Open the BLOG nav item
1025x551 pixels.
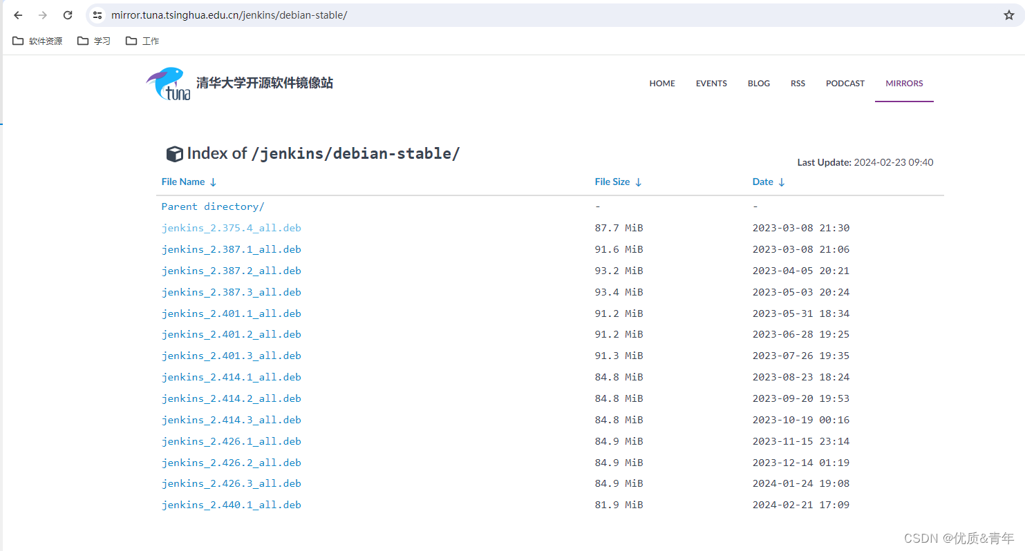pos(759,84)
